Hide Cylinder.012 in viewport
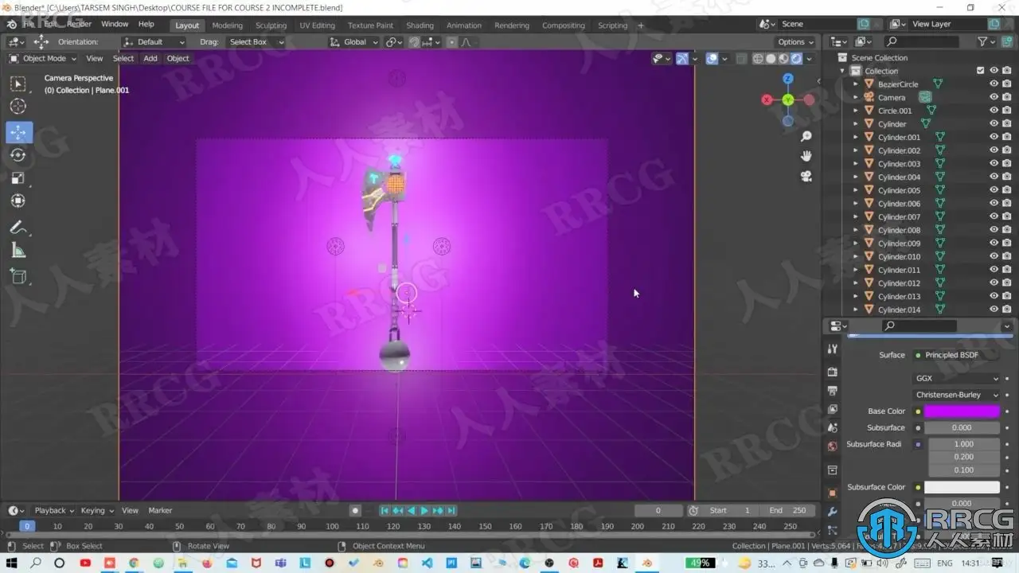This screenshot has height=573, width=1019. [x=994, y=283]
